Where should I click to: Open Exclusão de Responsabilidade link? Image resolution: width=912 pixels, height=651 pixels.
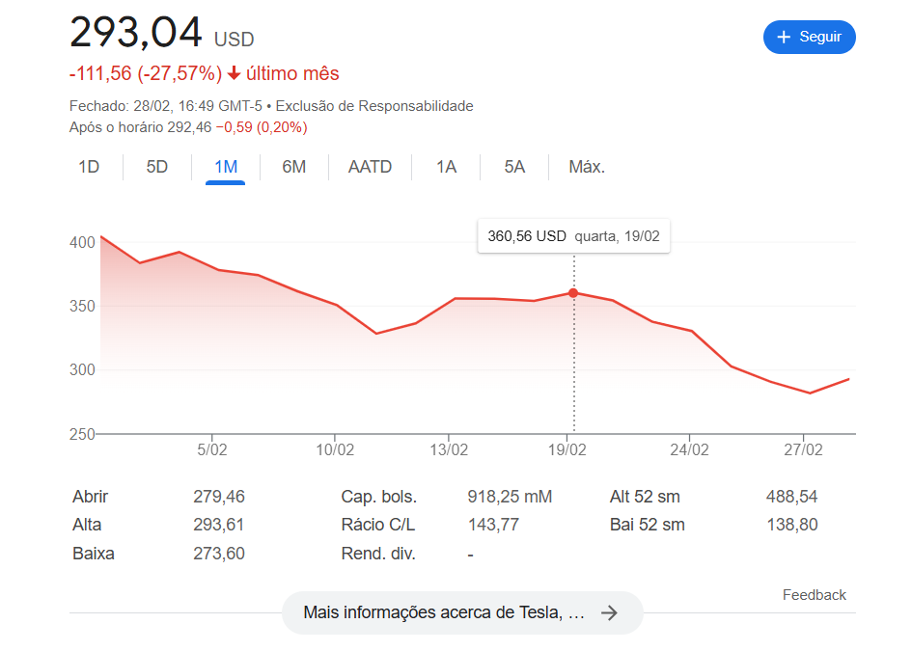(x=374, y=106)
